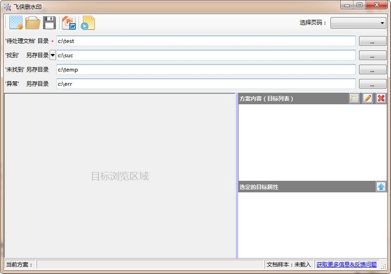Click the PowerPoint document icon in toolbar
391x274 pixels.
coord(68,23)
